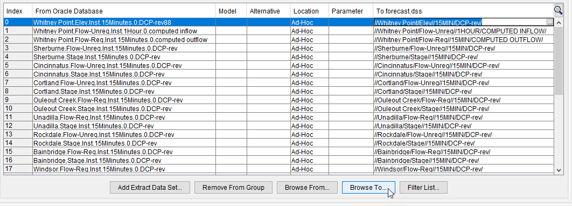The width and height of the screenshot is (572, 206).
Task: Edit the //Whitney Point/Elev//15MIN/DCP-rev/ field
Action: [460, 22]
